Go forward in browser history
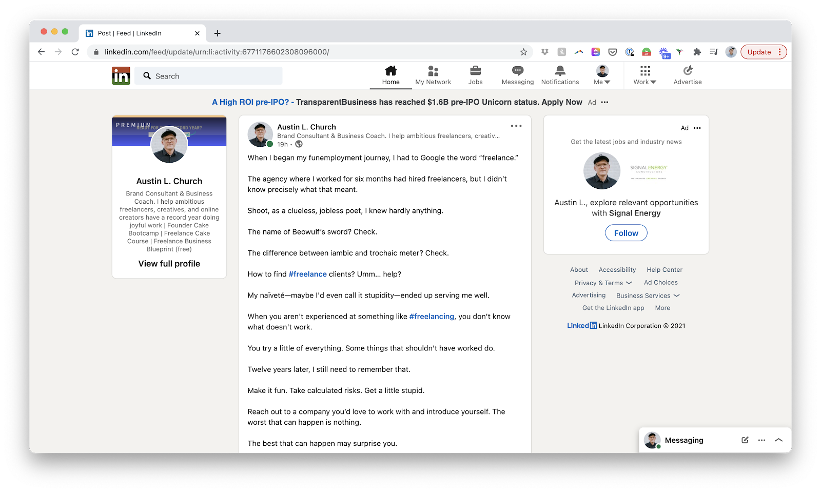 (58, 52)
